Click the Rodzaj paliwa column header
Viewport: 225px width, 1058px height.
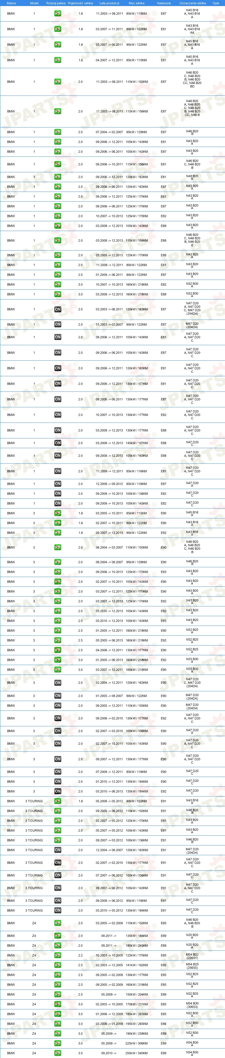tap(56, 3)
